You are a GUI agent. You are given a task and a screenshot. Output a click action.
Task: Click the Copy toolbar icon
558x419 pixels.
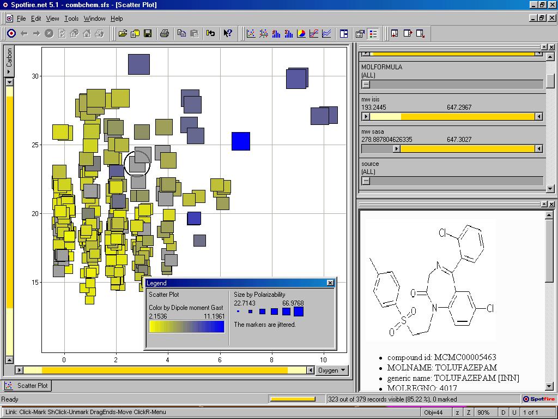pos(182,34)
